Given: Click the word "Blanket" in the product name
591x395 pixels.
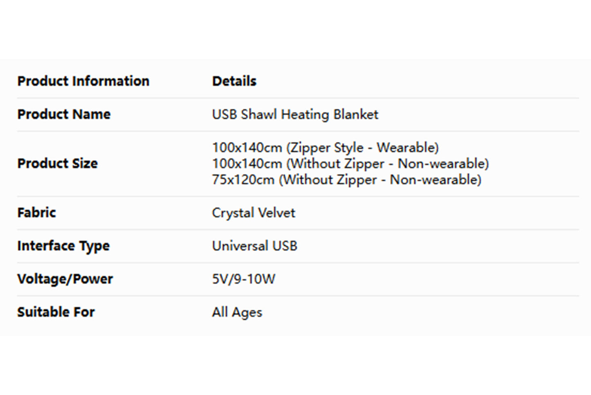Looking at the screenshot, I should 355,114.
